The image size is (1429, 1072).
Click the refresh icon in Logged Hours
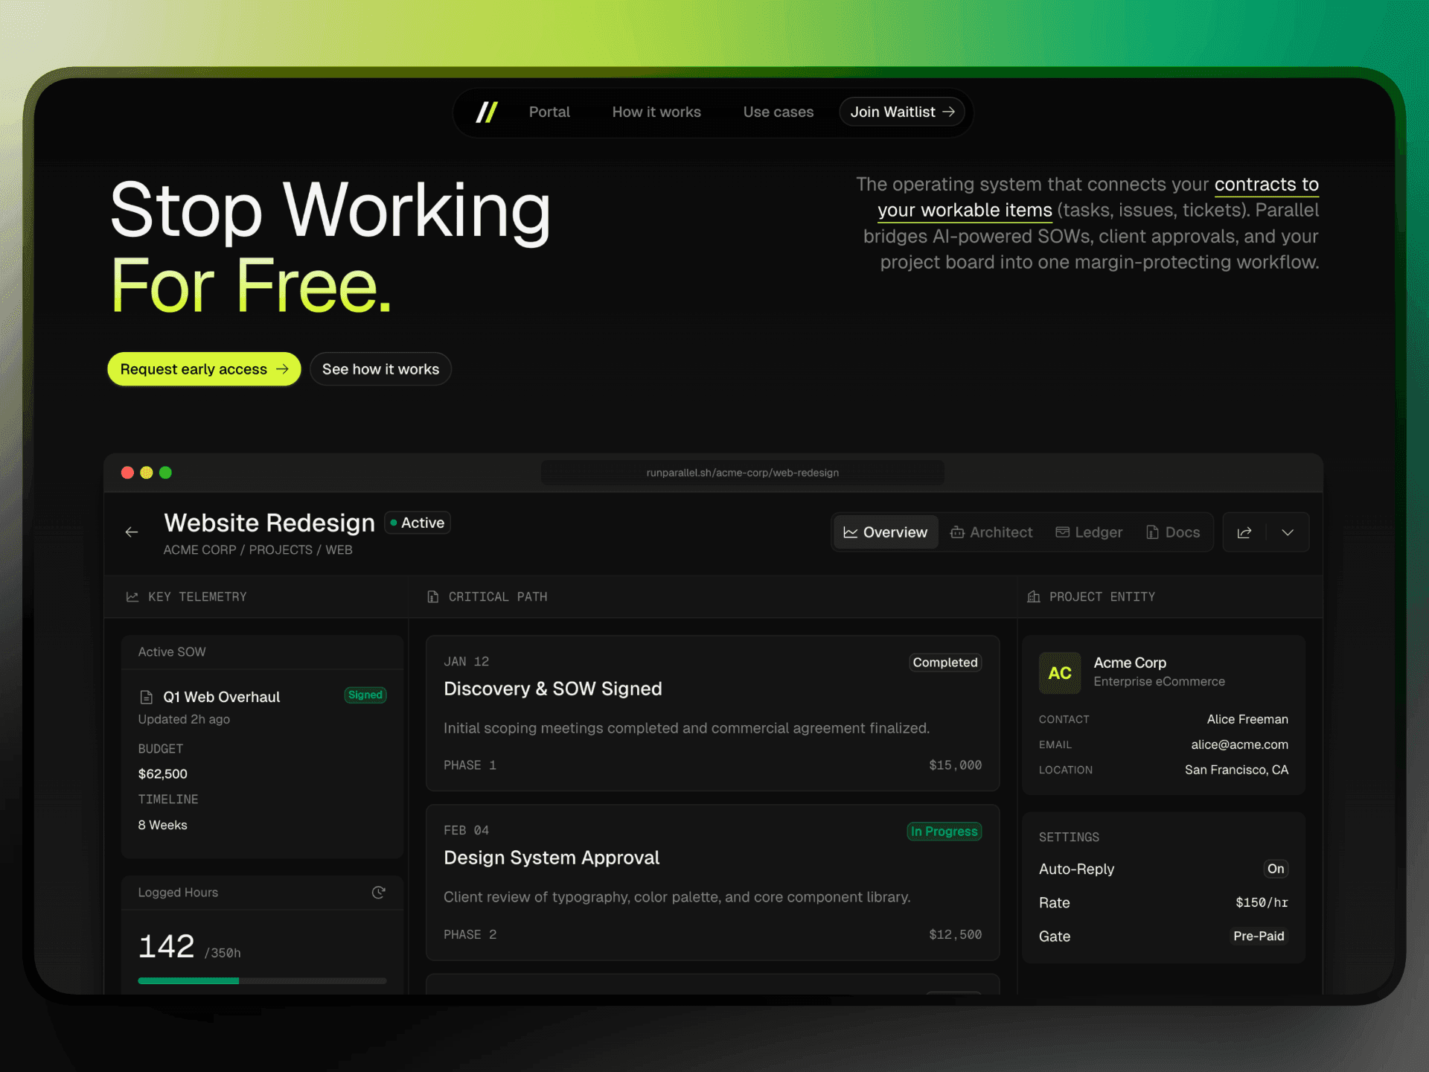tap(378, 892)
